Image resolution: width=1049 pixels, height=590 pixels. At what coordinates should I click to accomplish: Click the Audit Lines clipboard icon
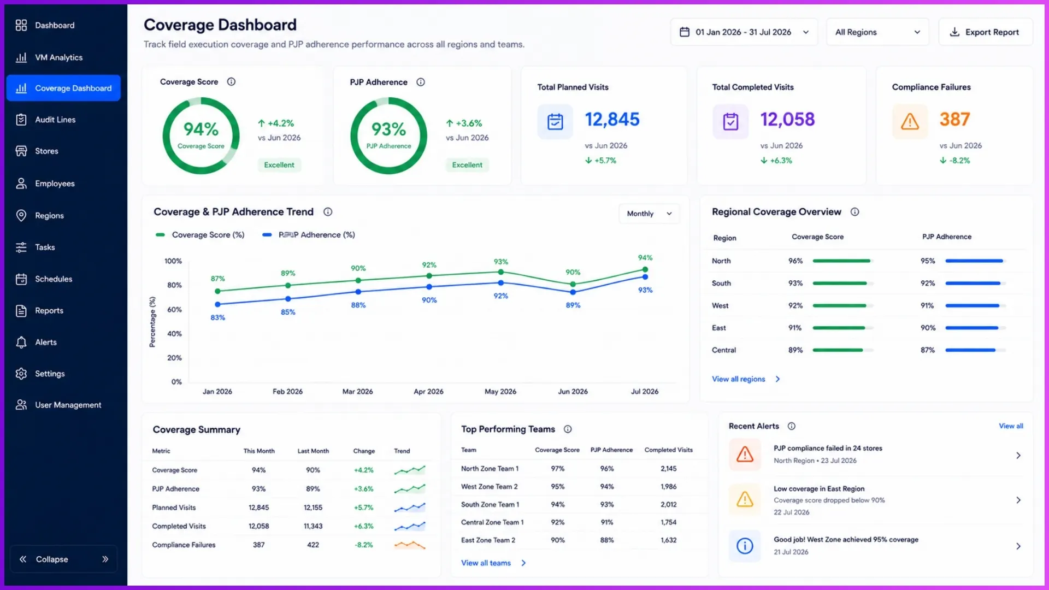[x=21, y=120]
